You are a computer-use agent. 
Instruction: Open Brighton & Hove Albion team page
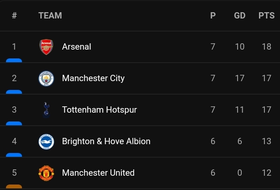(x=106, y=141)
